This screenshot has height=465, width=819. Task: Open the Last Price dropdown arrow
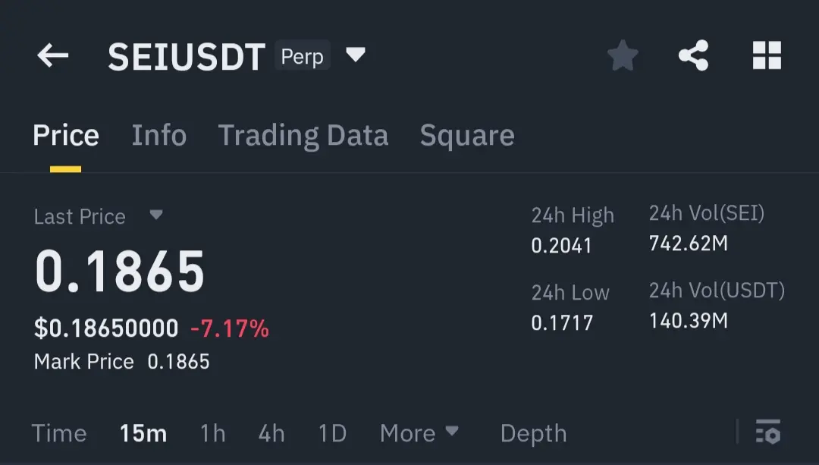(x=155, y=215)
